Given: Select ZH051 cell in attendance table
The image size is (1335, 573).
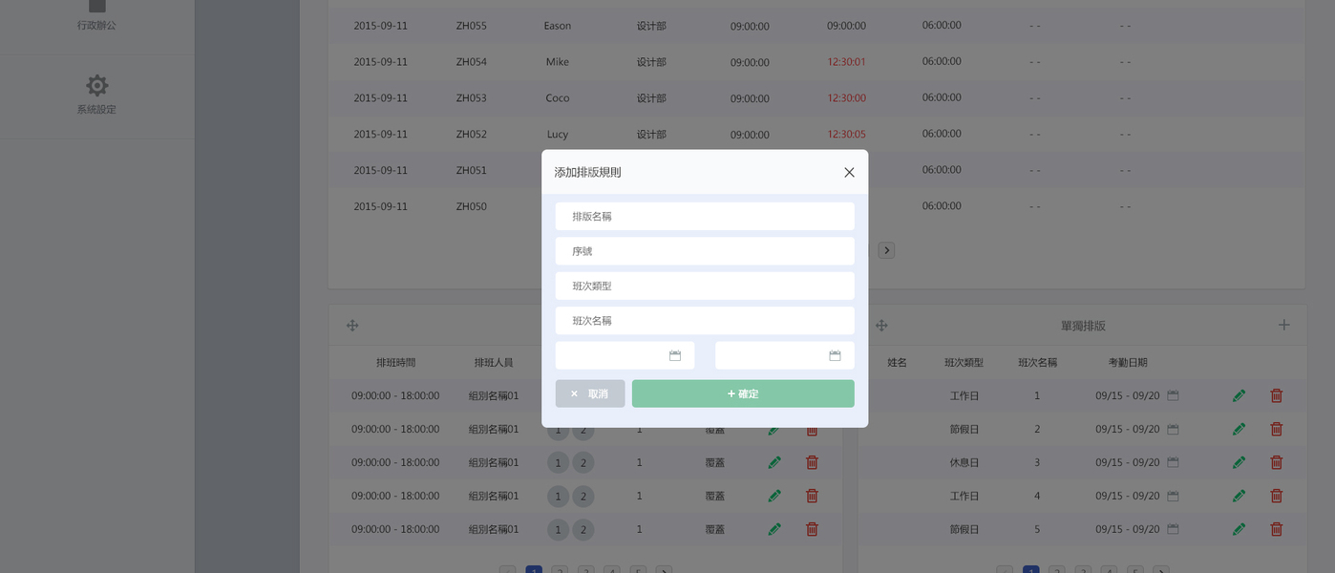Looking at the screenshot, I should pos(472,171).
